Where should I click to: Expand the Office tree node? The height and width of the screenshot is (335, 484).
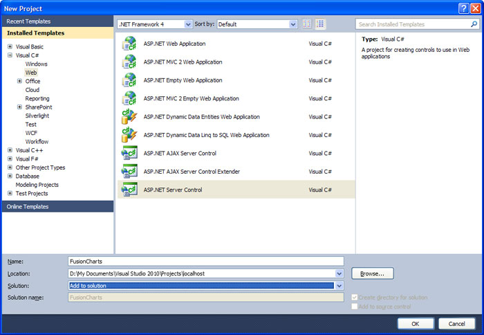click(19, 81)
